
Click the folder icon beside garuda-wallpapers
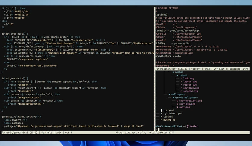(x=173, y=98)
